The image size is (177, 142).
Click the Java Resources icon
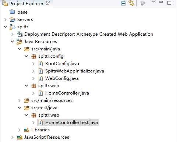(20, 42)
